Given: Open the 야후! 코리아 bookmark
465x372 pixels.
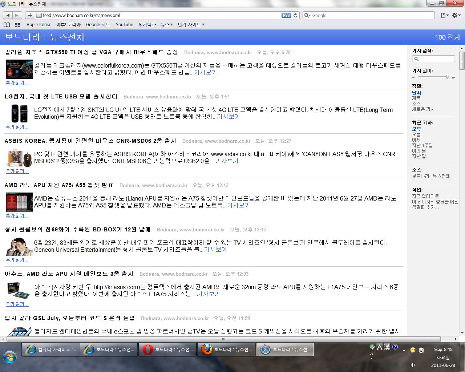Looking at the screenshot, I should point(68,25).
